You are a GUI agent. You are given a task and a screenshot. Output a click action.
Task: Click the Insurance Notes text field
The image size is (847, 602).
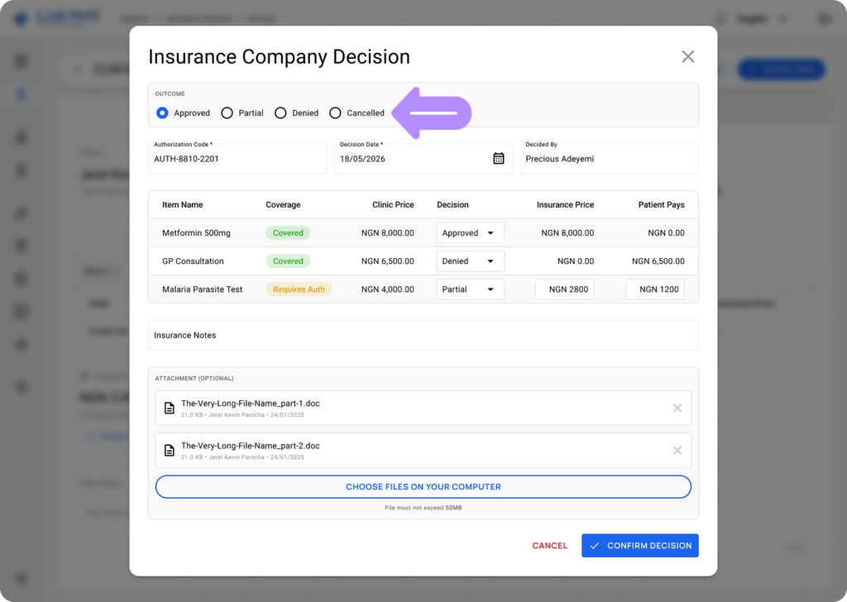click(x=423, y=335)
